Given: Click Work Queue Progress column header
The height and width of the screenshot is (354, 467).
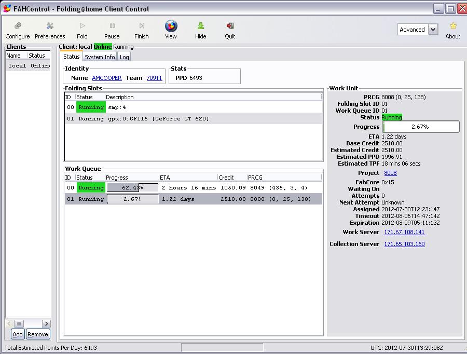Looking at the screenshot, I should [x=132, y=178].
